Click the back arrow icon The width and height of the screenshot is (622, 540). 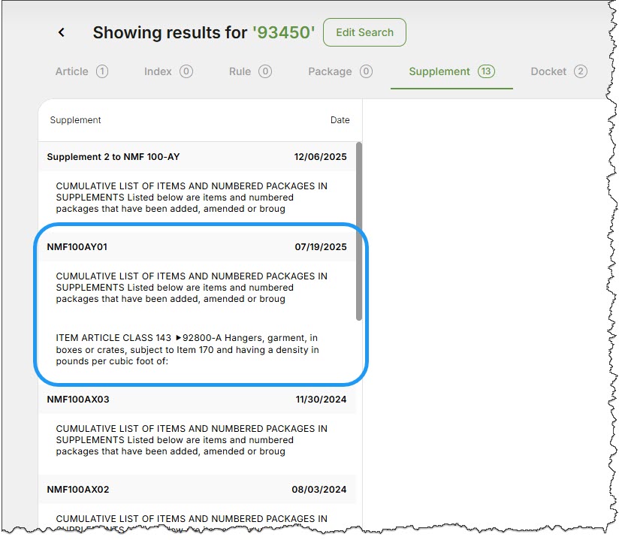(x=62, y=32)
